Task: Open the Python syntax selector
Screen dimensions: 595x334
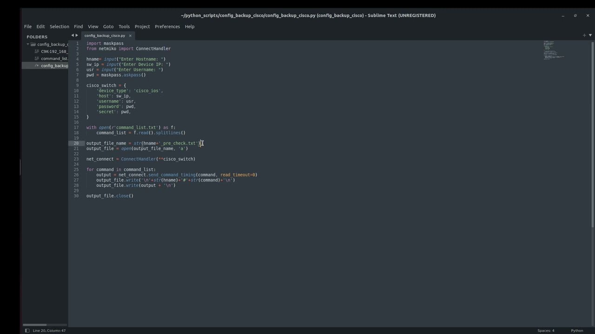Action: click(577, 331)
